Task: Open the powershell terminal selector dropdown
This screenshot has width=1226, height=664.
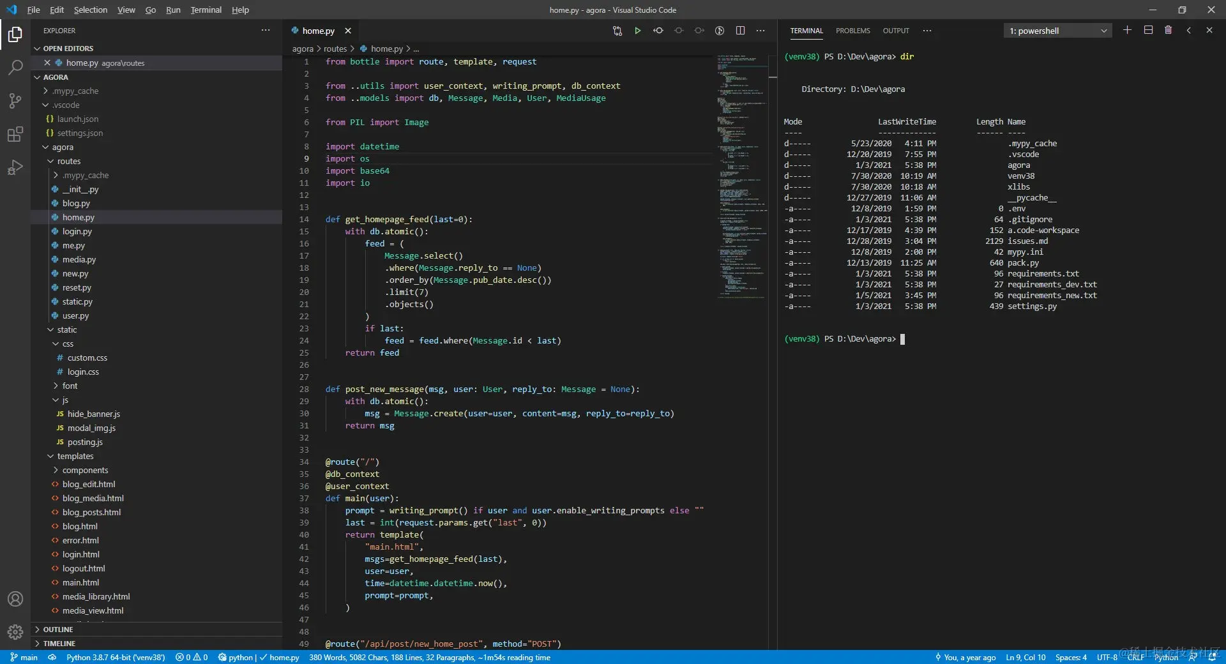Action: [x=1057, y=31]
